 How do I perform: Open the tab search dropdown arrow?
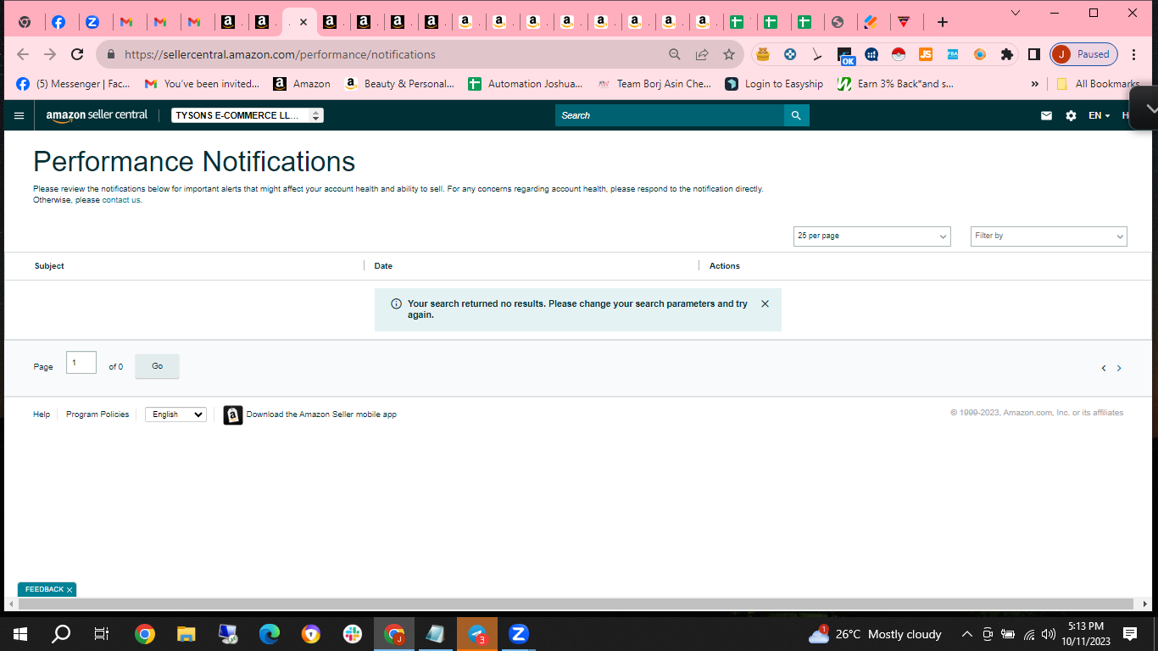pos(1016,13)
